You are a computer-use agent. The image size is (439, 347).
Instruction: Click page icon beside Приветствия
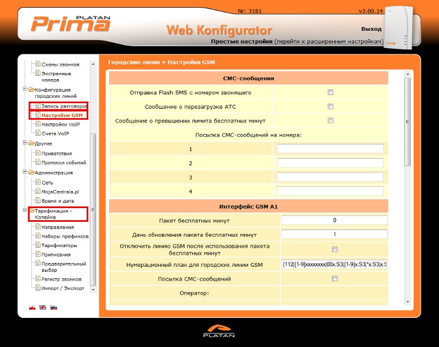(x=38, y=153)
